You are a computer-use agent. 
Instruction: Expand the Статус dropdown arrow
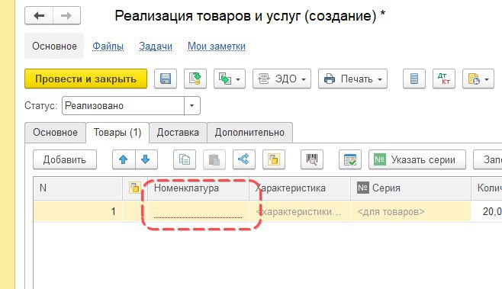click(x=192, y=106)
